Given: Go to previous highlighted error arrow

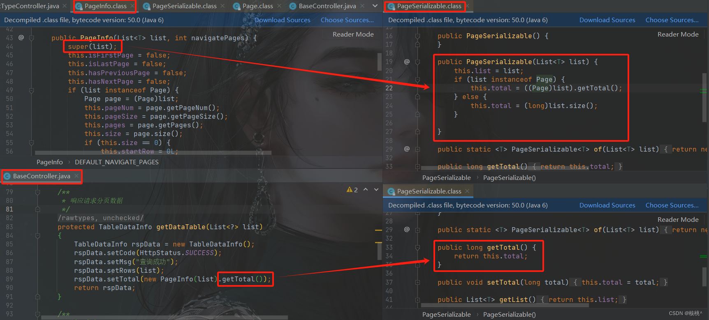Looking at the screenshot, I should 366,190.
